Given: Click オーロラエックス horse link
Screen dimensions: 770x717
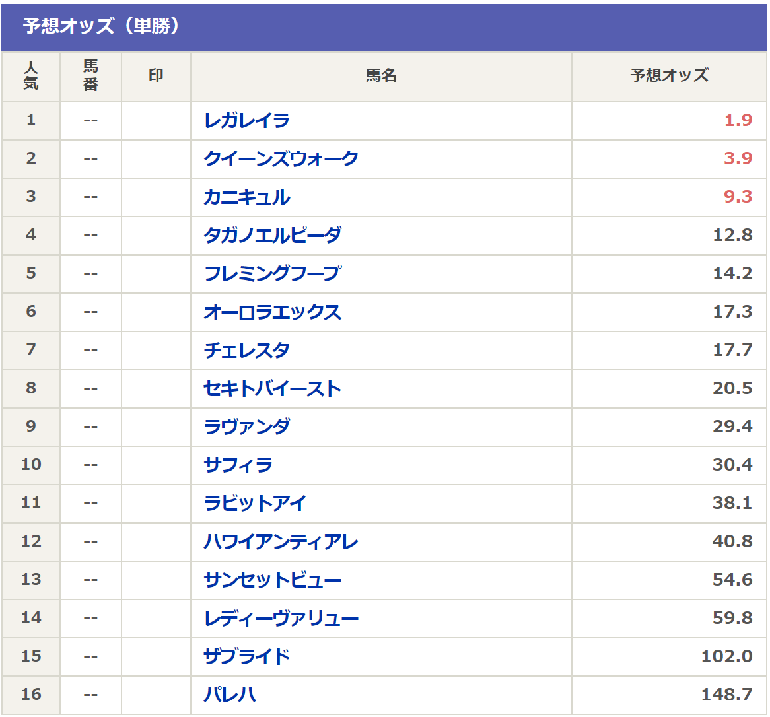Looking at the screenshot, I should [x=272, y=312].
